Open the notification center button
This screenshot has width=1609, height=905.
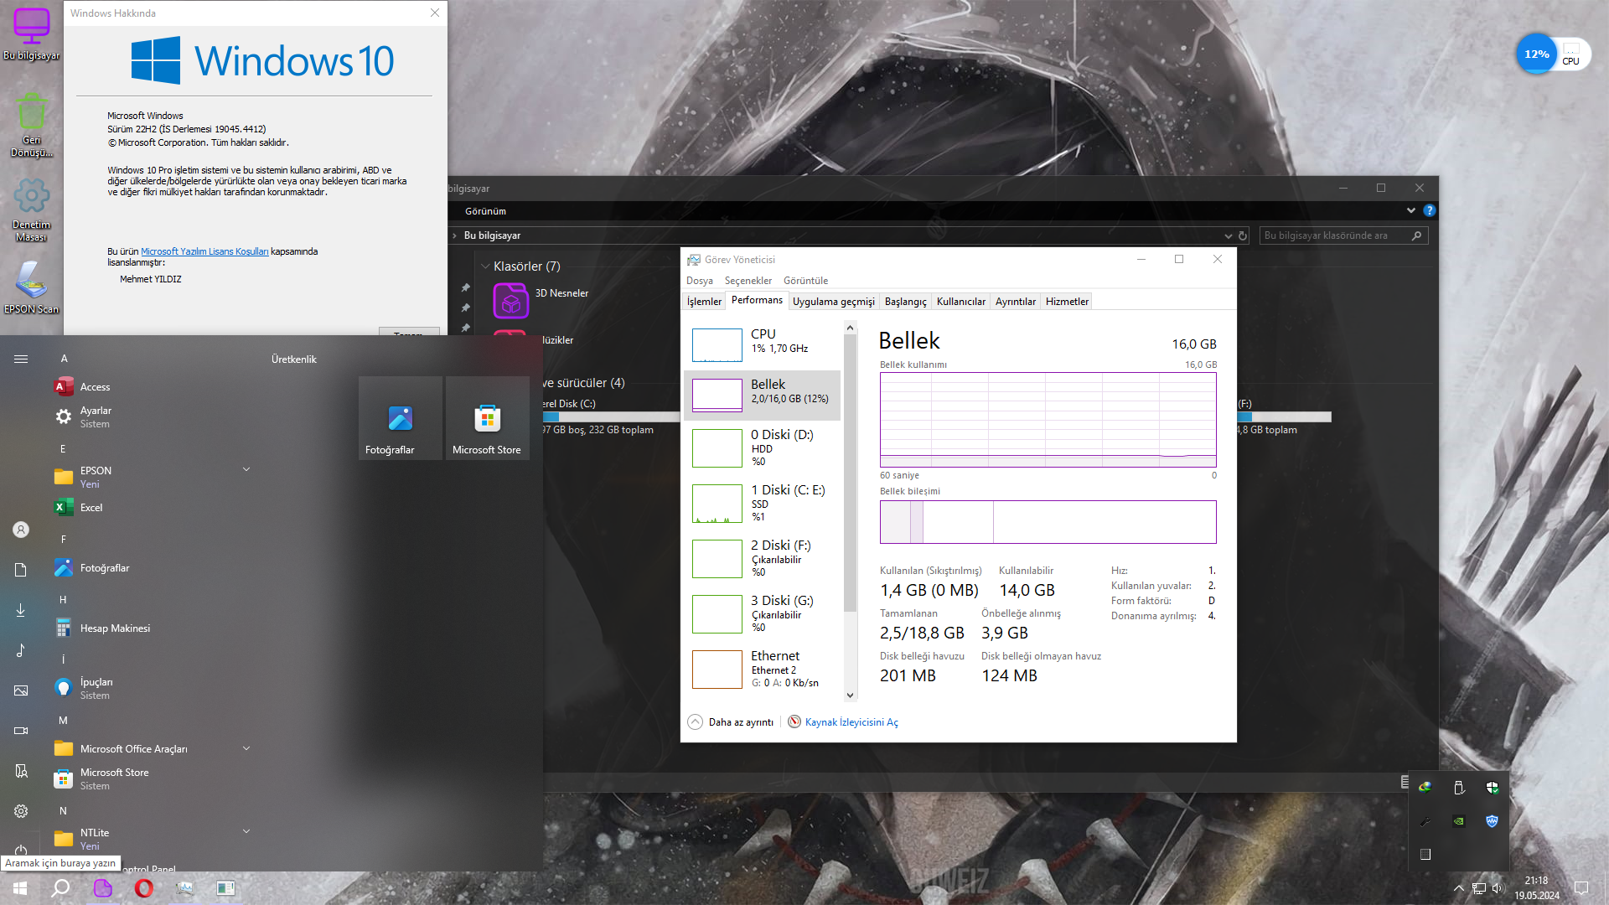[1581, 888]
